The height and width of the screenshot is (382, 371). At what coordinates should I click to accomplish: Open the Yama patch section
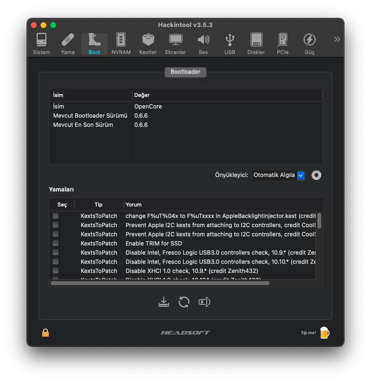[x=68, y=43]
